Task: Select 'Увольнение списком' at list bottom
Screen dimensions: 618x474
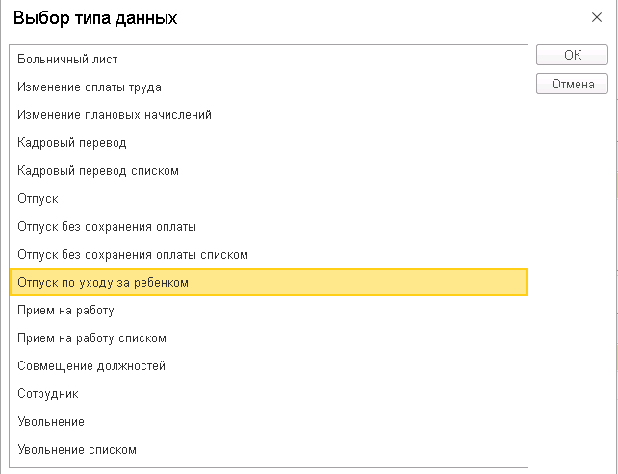Action: point(77,450)
